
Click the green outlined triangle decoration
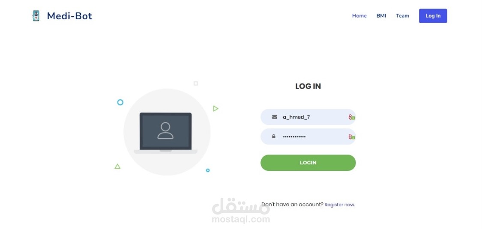(x=117, y=167)
